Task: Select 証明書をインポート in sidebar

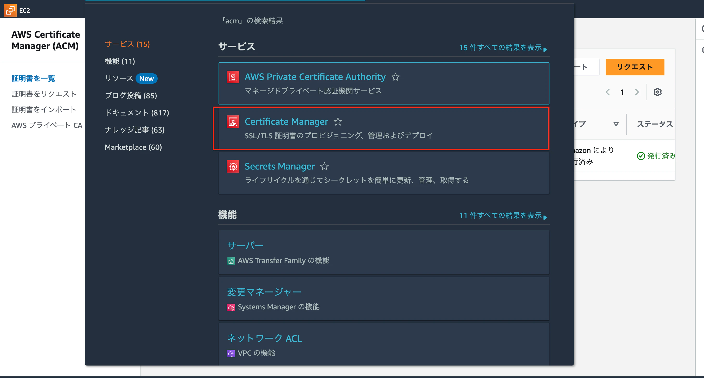Action: pos(44,109)
